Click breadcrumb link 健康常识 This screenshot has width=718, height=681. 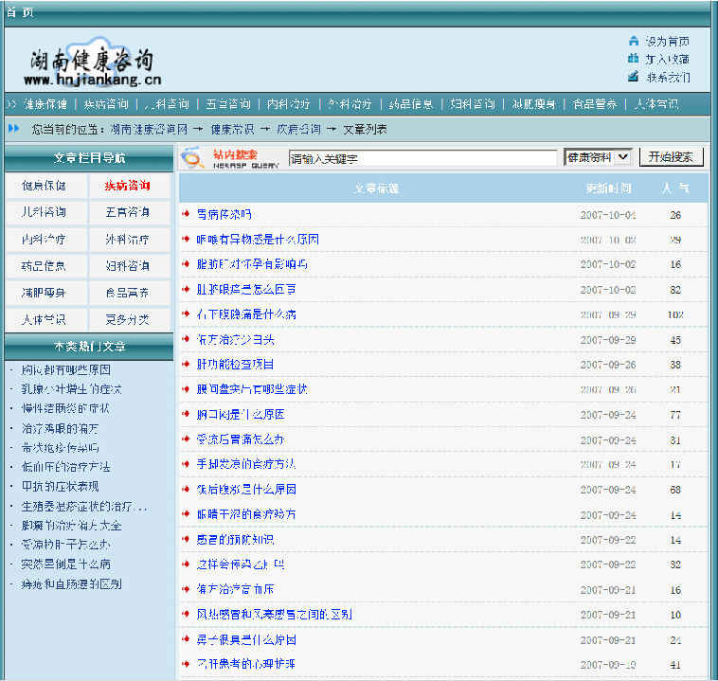pos(233,130)
